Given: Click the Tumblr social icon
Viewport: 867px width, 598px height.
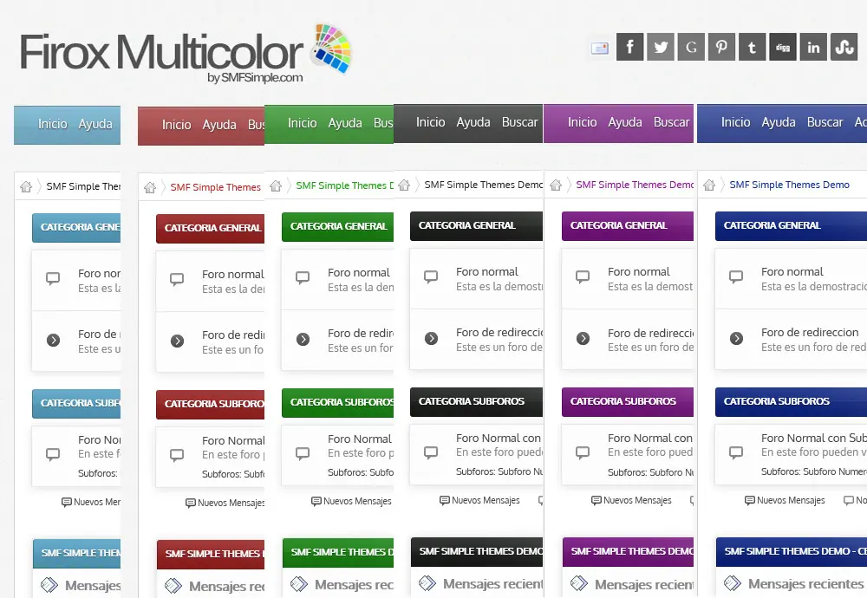Looking at the screenshot, I should tap(752, 47).
